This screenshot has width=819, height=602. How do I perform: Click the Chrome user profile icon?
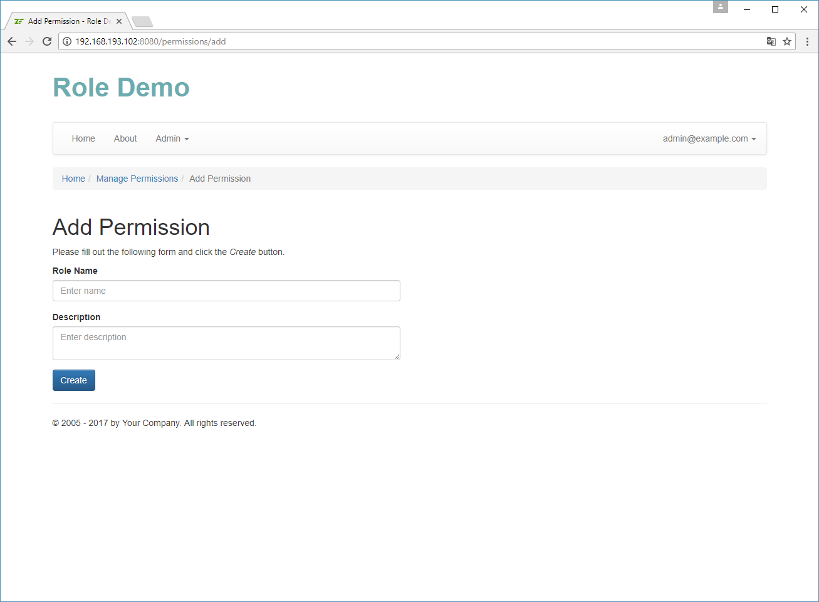tap(721, 7)
